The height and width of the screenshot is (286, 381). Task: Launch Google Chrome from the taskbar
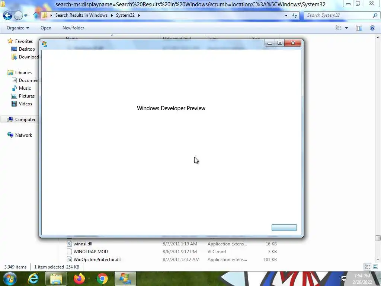click(102, 279)
